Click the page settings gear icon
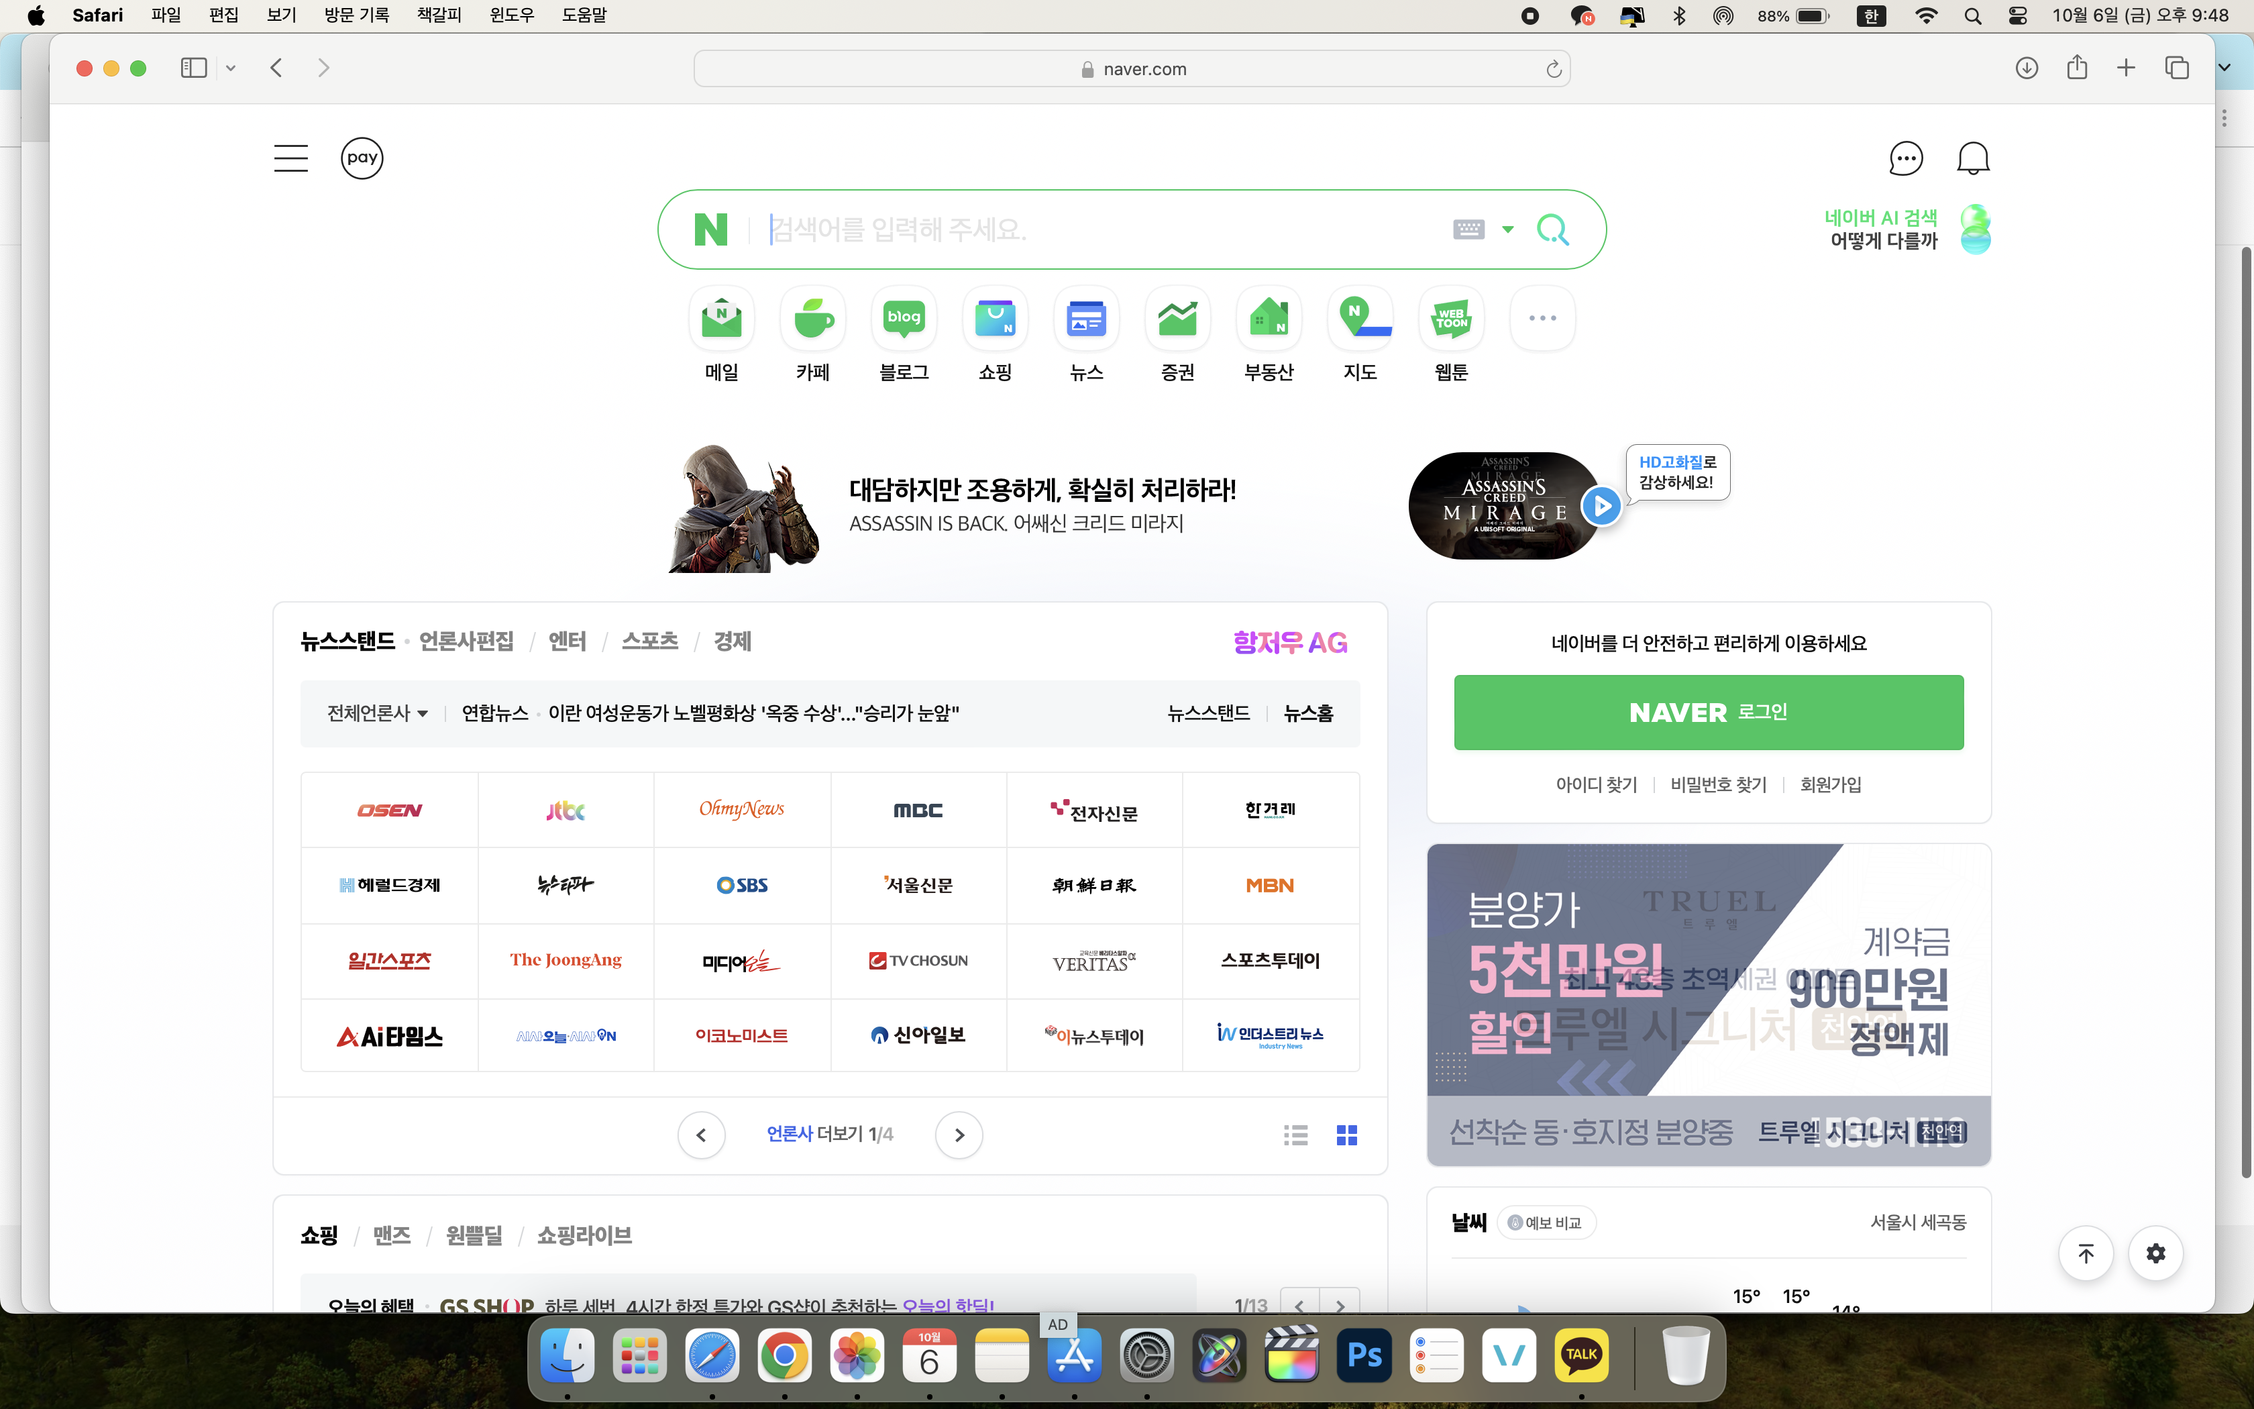Image resolution: width=2254 pixels, height=1409 pixels. tap(2155, 1253)
